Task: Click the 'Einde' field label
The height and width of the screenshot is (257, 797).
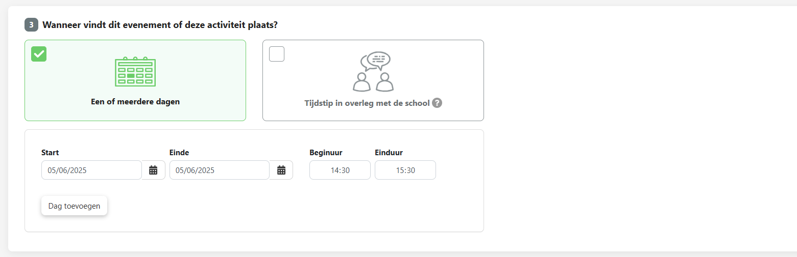Action: click(179, 152)
